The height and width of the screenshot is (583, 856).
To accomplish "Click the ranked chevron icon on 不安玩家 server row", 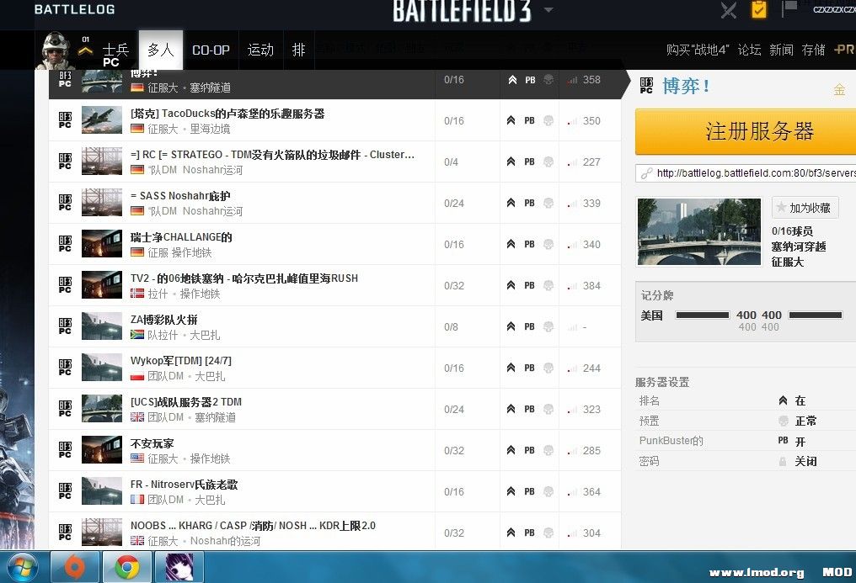I will [511, 450].
